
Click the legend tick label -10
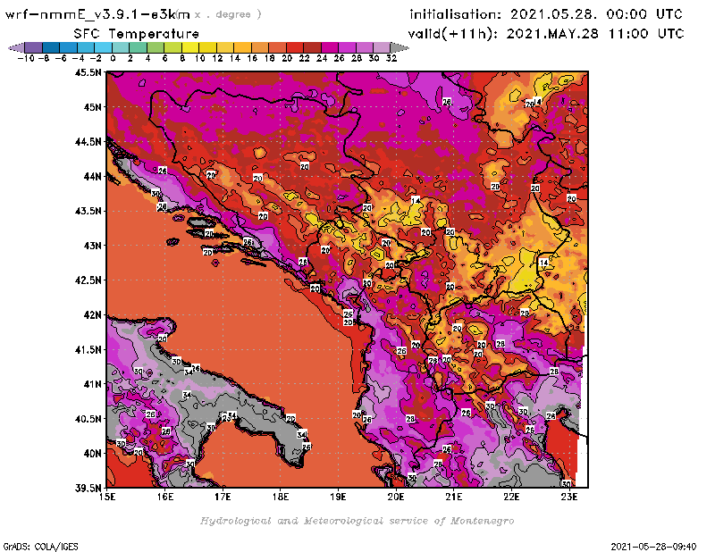(26, 58)
